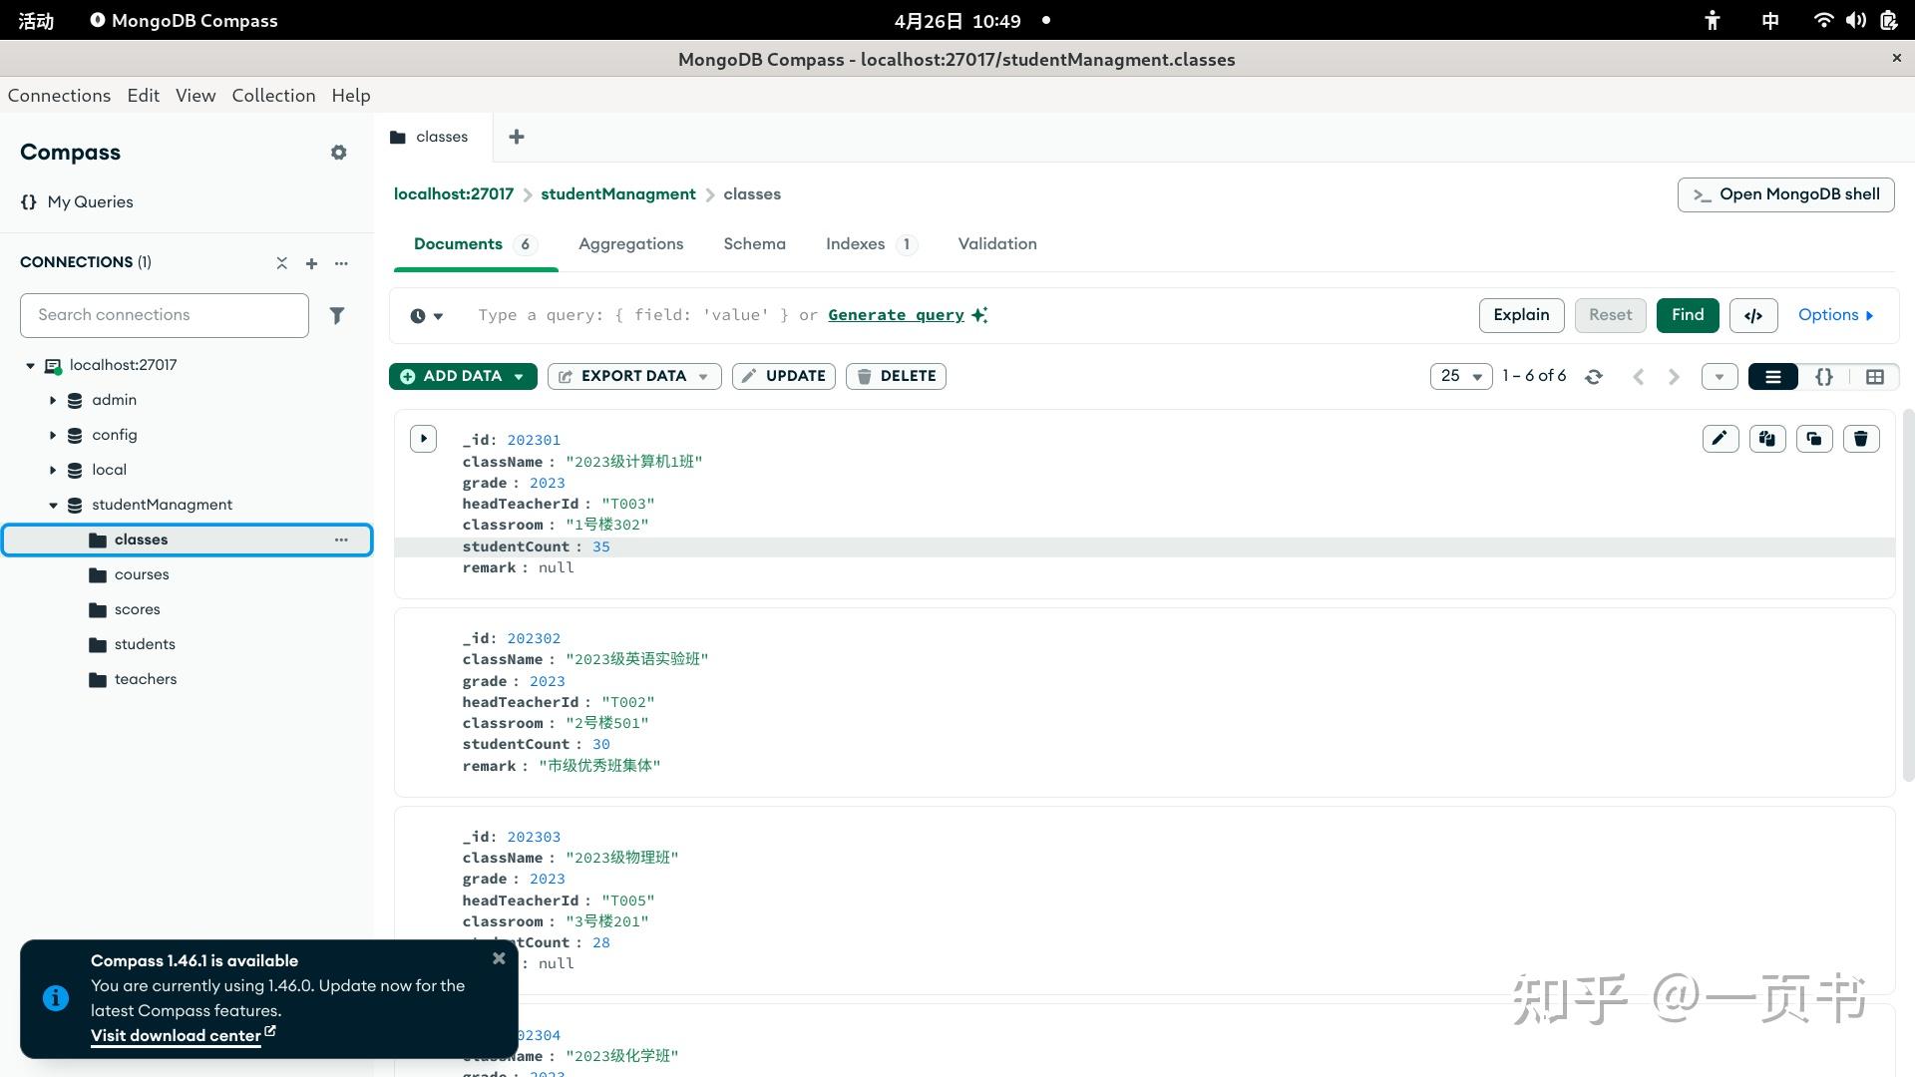This screenshot has width=1915, height=1077.
Task: Open the query code export button
Action: [1752, 315]
